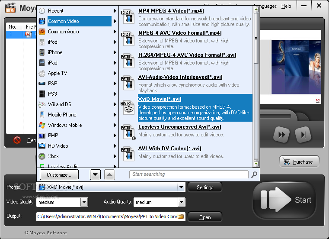Click format list scrollbar down arrow
Image resolution: width=329 pixels, height=239 pixels.
coord(256,164)
